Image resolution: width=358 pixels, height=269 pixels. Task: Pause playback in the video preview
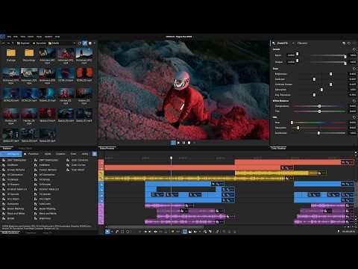pyautogui.click(x=183, y=143)
